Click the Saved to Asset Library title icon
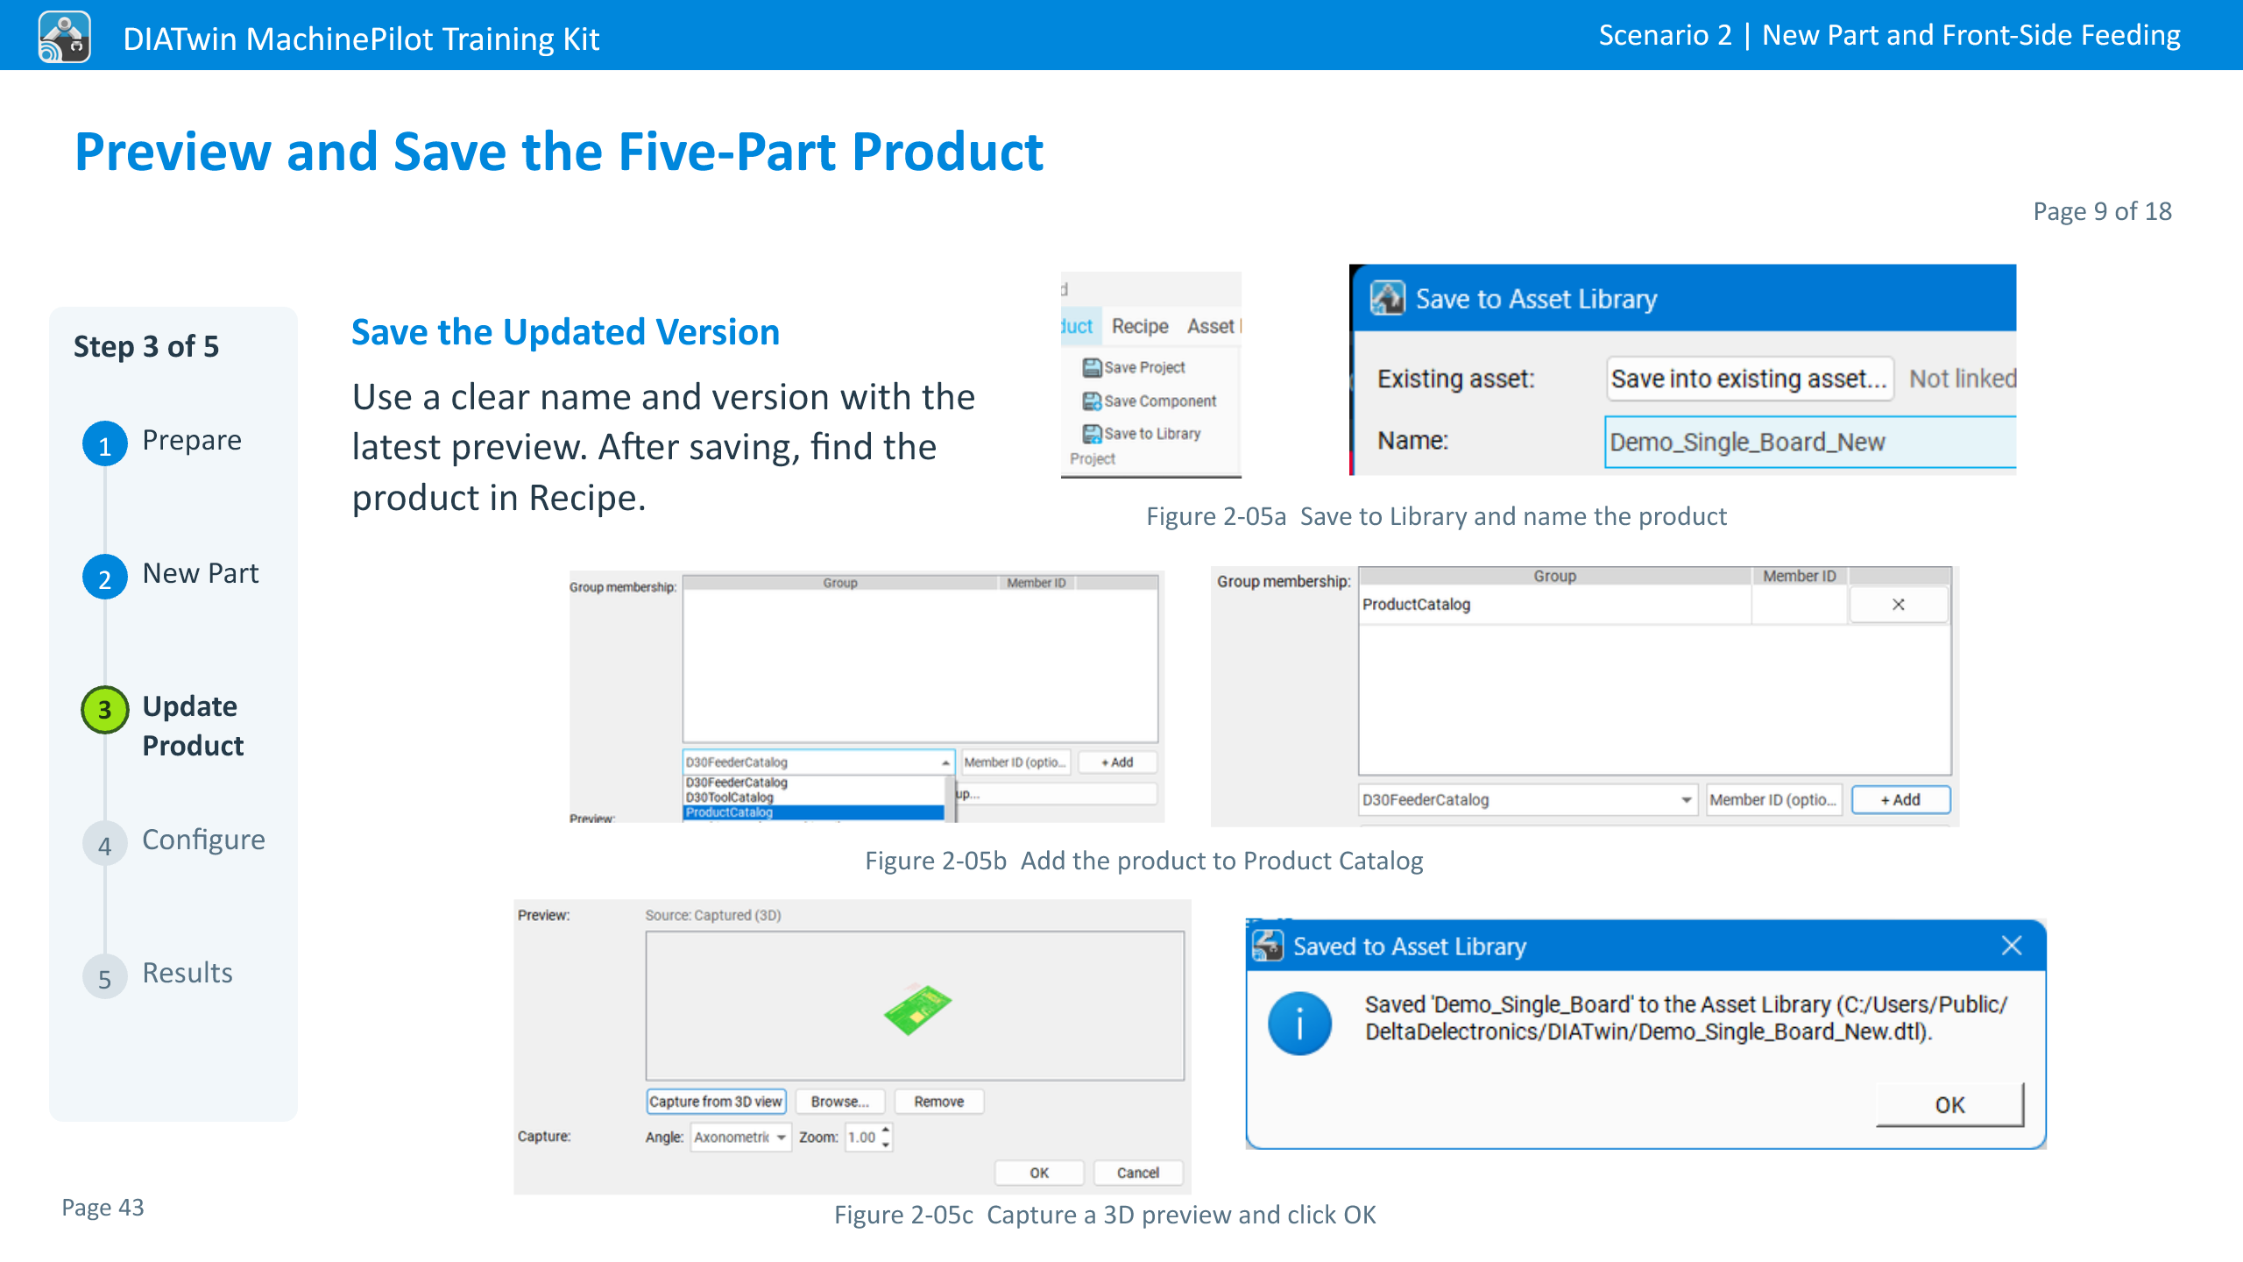Screen dimensions: 2243x1262 [1268, 946]
